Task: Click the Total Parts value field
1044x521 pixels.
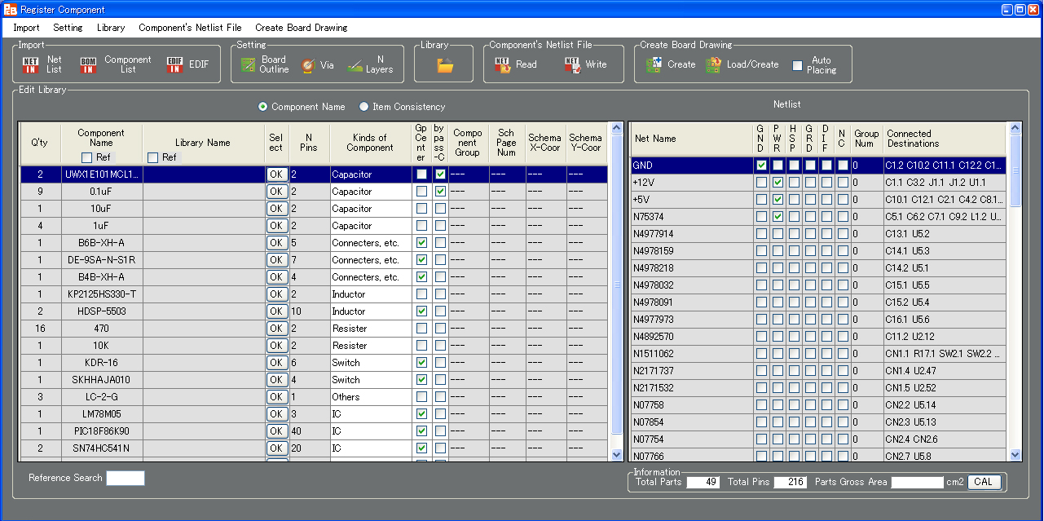Action: tap(703, 482)
